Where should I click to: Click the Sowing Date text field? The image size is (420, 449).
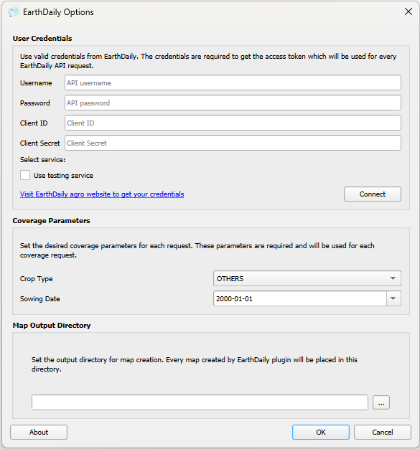[300, 298]
